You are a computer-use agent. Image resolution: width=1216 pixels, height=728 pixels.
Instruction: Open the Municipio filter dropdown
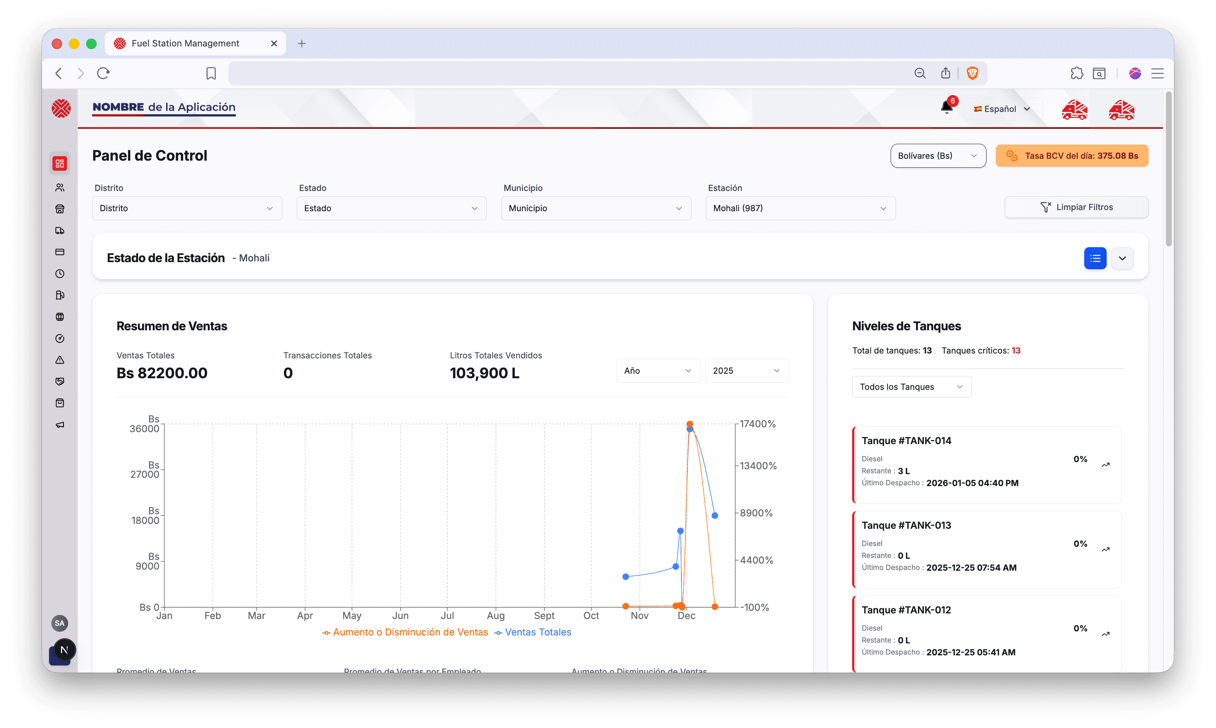point(596,208)
